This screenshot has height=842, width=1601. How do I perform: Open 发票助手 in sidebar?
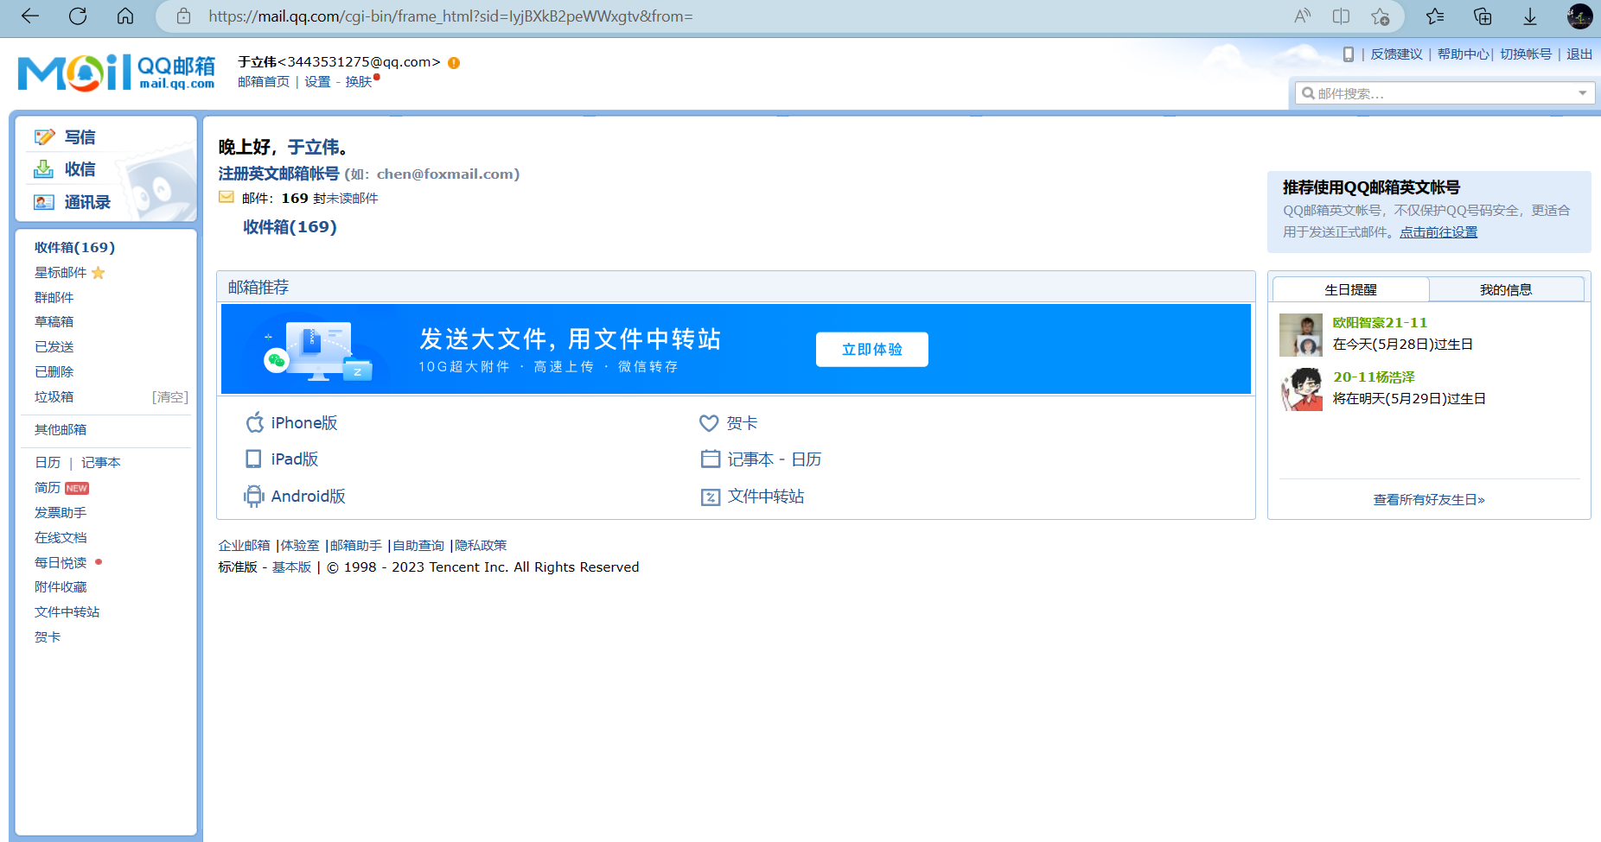[61, 513]
